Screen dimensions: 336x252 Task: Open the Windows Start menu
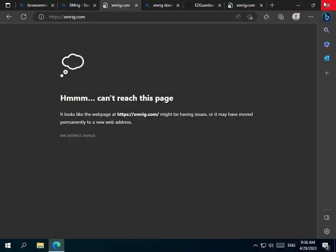tap(8, 245)
